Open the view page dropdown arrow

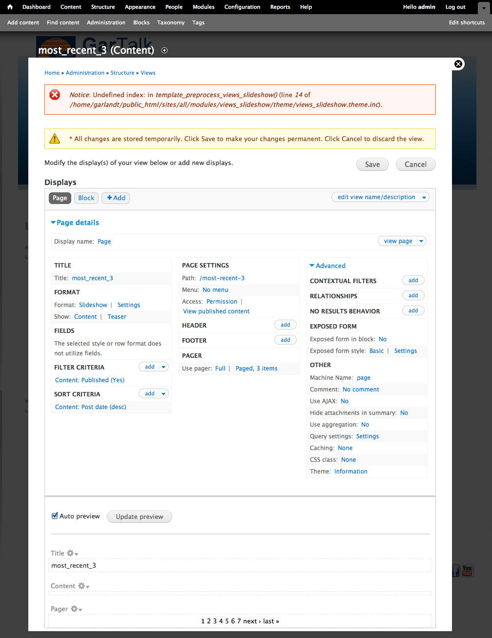point(421,241)
